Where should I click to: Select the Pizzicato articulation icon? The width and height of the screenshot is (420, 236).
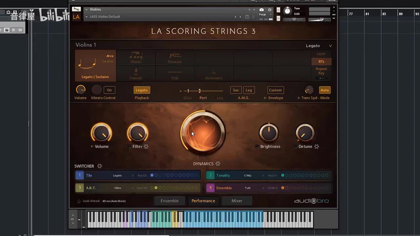[x=175, y=55]
